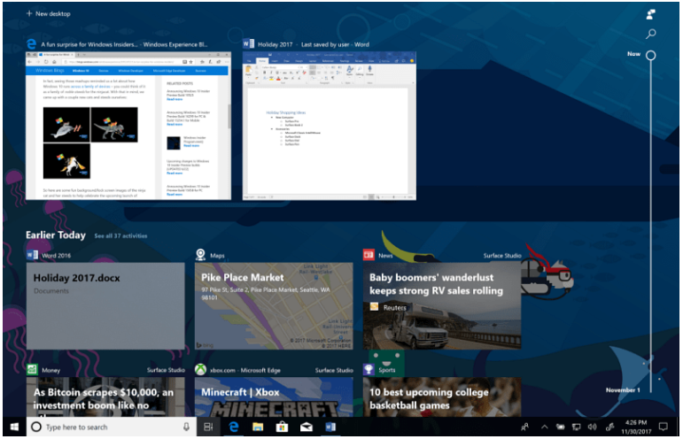The height and width of the screenshot is (439, 683).
Task: Open the Minecraft | Xbox Edge card
Action: click(x=274, y=397)
